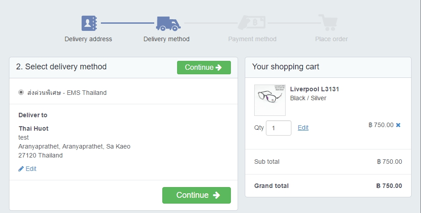Click the Delivery address step label
The image size is (421, 213).
[88, 39]
